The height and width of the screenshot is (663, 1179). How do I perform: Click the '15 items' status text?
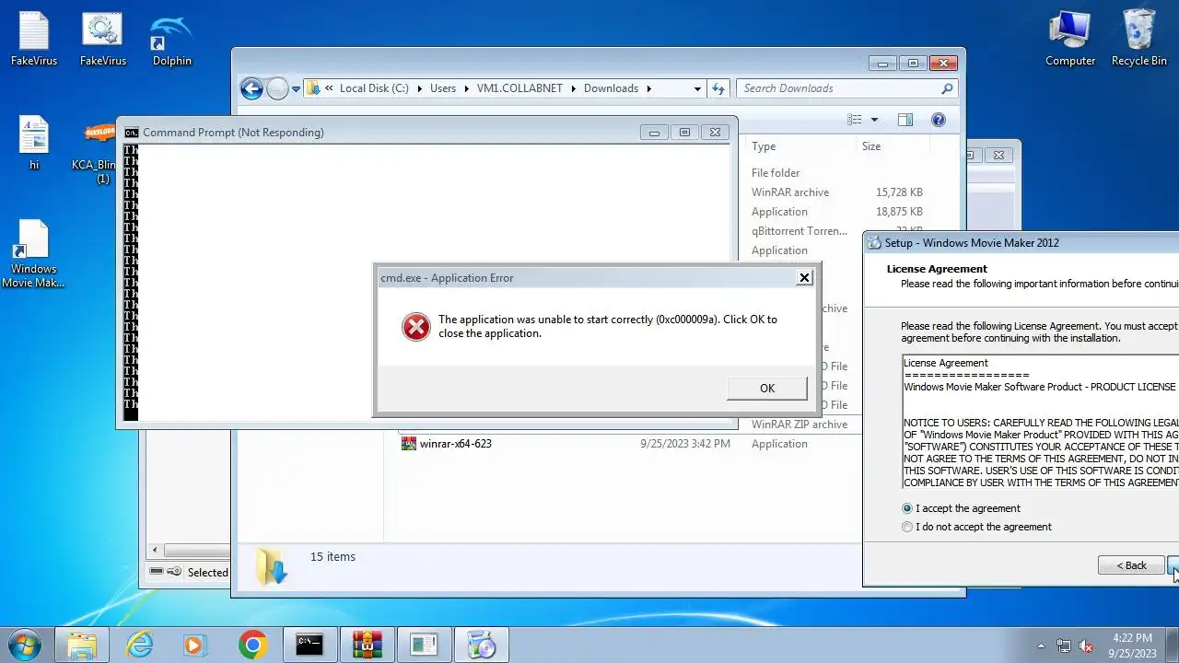pos(333,557)
